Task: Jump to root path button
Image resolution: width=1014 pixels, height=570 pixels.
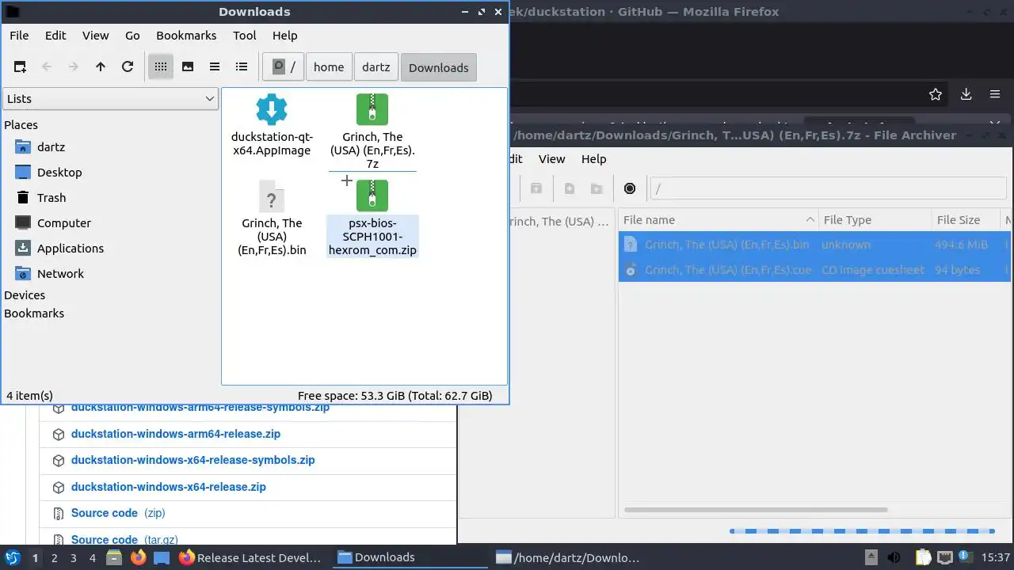Action: 284,67
